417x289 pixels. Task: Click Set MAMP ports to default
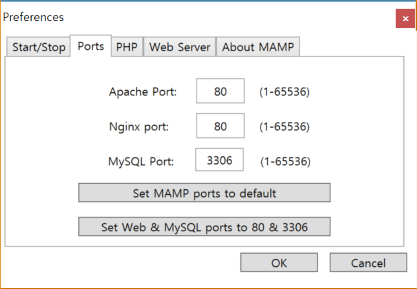click(x=204, y=193)
